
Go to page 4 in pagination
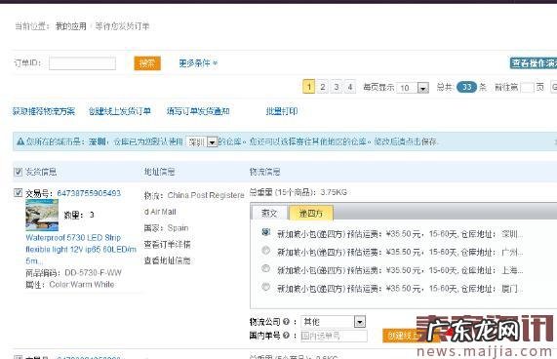pos(350,87)
